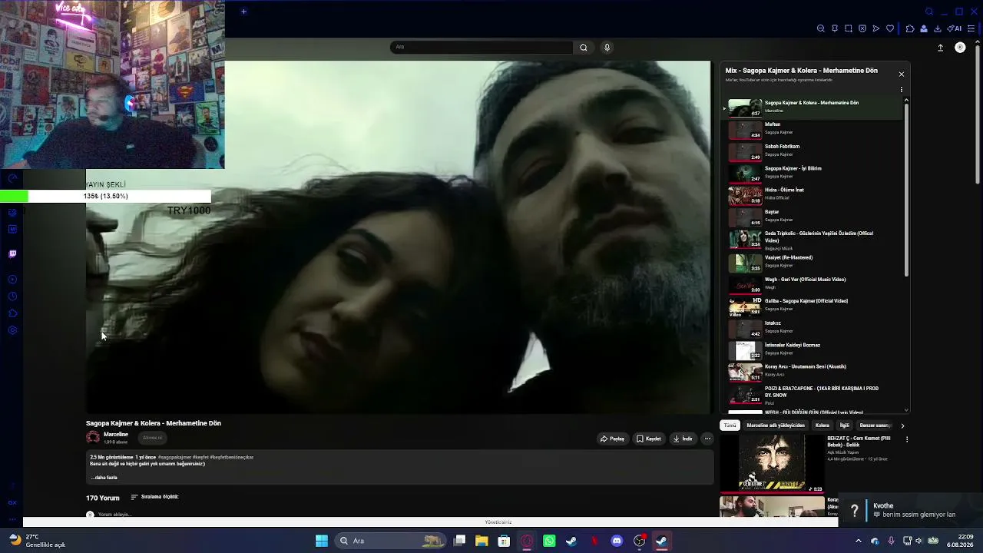
Task: Select the Tümü filter chip
Action: 730,426
